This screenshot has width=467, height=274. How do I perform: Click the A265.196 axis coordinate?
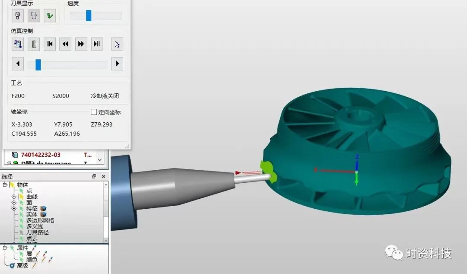(67, 134)
